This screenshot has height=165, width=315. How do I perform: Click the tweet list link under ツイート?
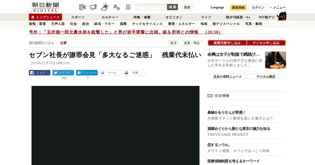pos(64,78)
